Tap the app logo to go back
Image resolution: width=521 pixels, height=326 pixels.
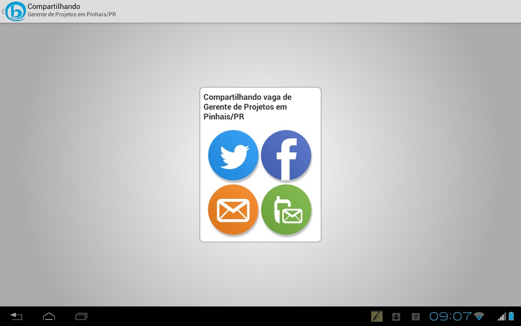(x=15, y=11)
